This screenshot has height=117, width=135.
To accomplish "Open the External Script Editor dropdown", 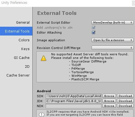I will 113,23.
